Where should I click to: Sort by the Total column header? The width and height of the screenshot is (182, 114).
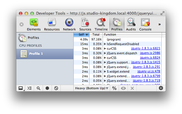coord(96,35)
